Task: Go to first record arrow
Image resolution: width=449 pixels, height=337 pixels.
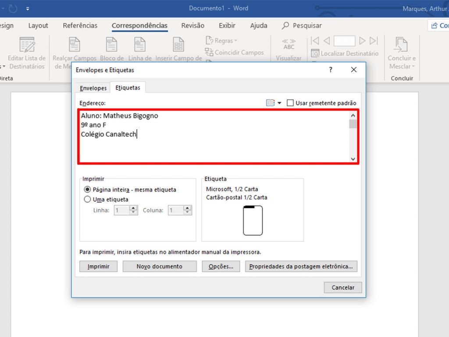Action: point(315,41)
